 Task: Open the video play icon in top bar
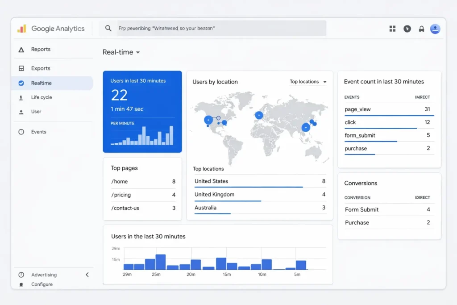coord(407,29)
